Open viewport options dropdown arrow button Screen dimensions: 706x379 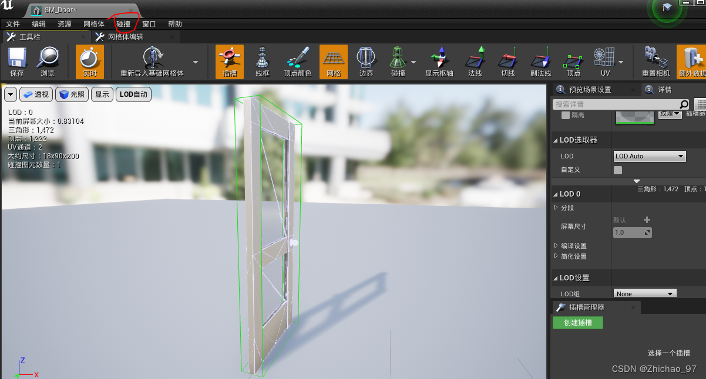pos(11,94)
